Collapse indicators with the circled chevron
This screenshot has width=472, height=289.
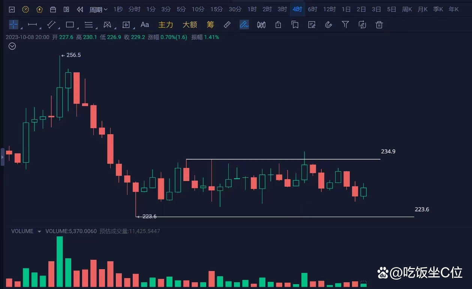[12, 46]
